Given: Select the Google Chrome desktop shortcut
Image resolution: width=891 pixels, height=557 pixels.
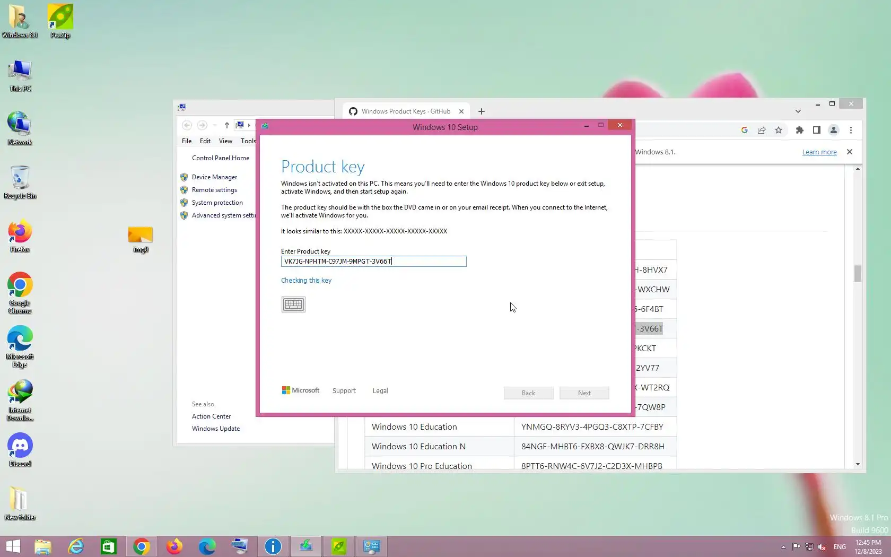Looking at the screenshot, I should pyautogui.click(x=20, y=293).
